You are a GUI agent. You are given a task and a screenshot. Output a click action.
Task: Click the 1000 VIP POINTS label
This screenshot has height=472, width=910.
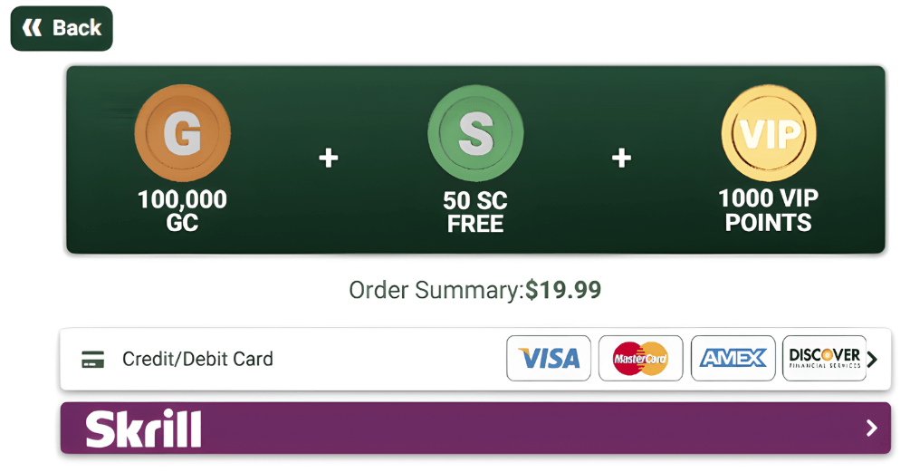point(769,211)
